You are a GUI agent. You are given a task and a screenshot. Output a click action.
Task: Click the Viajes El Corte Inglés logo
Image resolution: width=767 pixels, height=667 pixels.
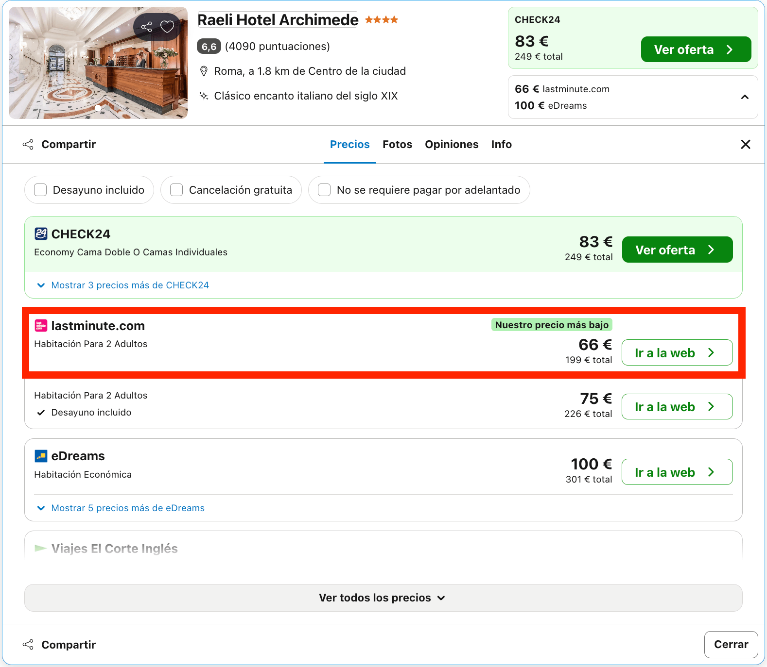[41, 549]
